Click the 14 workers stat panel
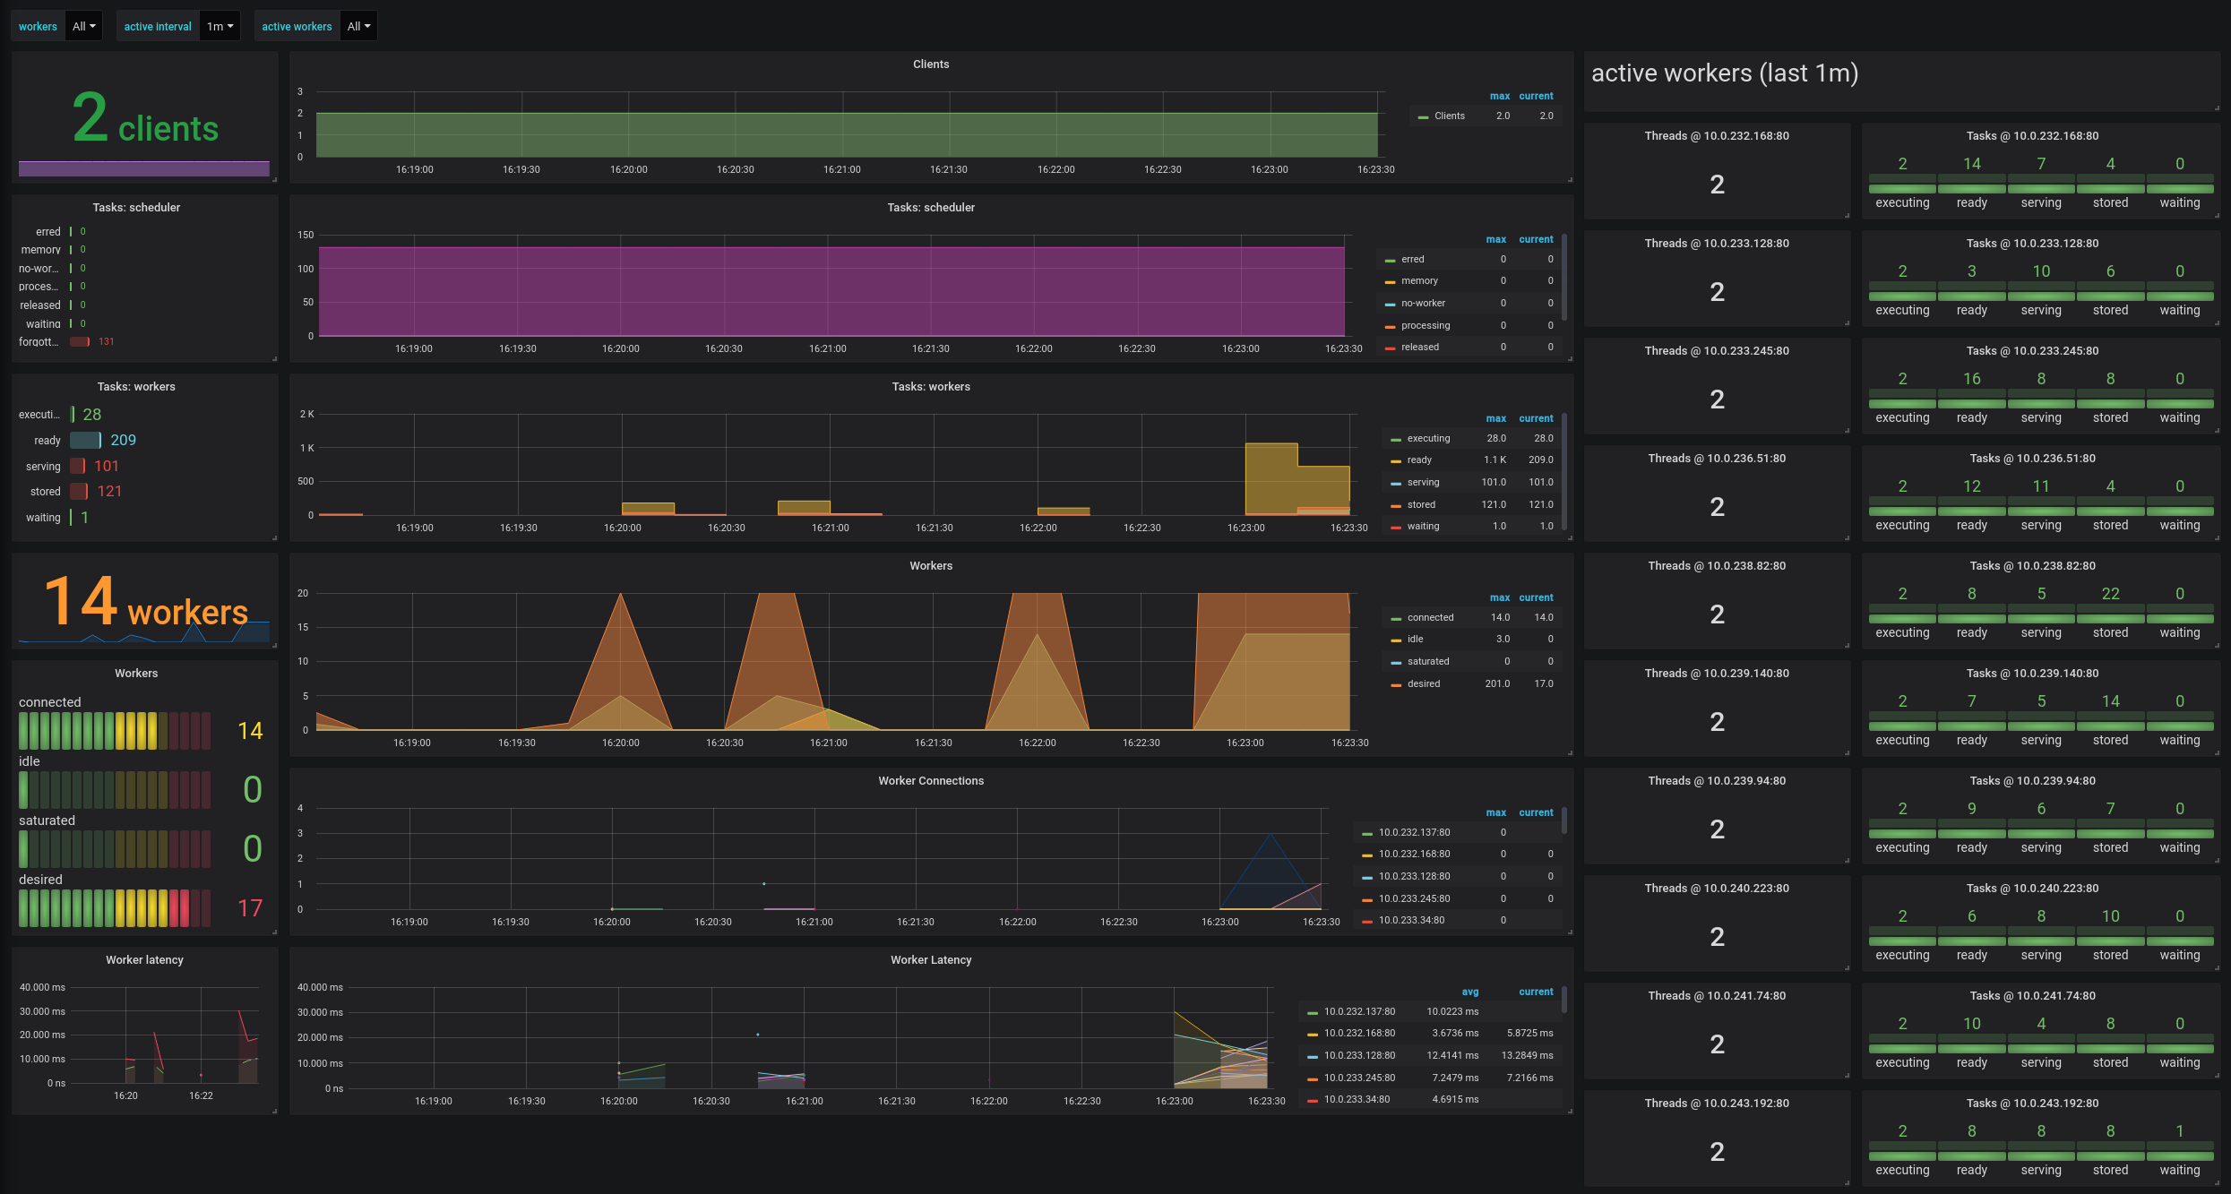The image size is (2231, 1194). click(x=145, y=600)
